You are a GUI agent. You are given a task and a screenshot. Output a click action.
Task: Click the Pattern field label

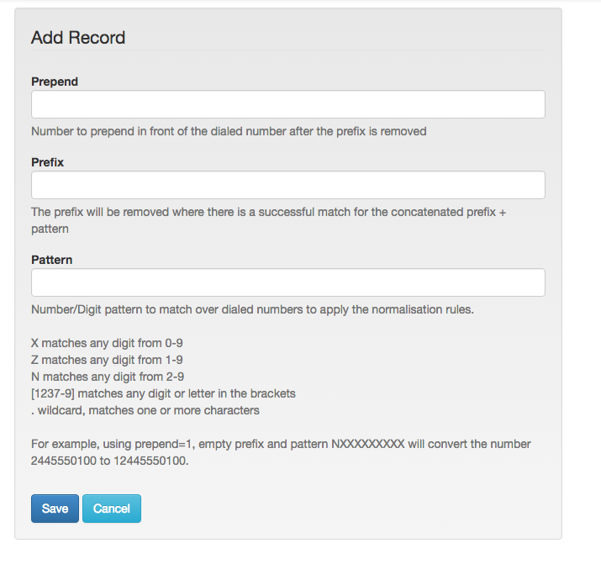tap(52, 260)
